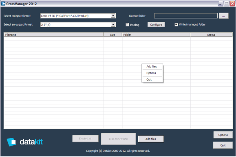
Task: Click the CrossManager title bar app icon
Action: tap(3, 3)
